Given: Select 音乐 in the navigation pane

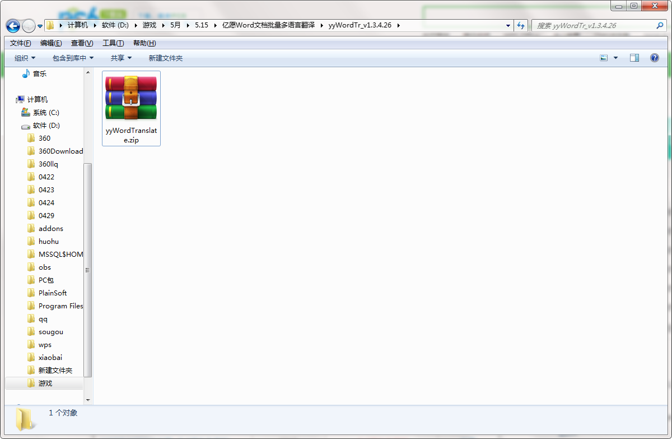Looking at the screenshot, I should coord(40,74).
